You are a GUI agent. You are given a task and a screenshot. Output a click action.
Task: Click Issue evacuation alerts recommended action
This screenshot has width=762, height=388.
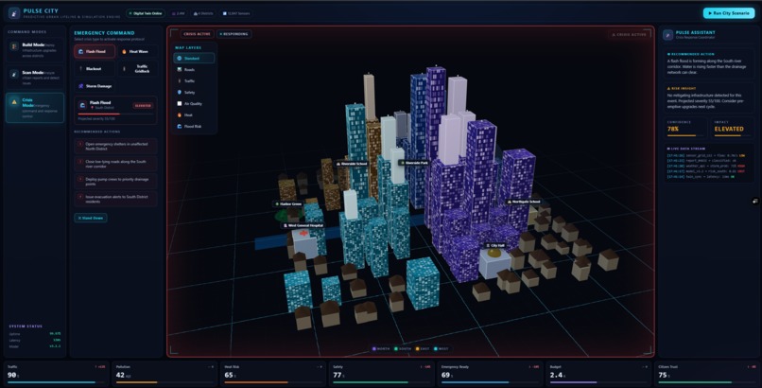pos(115,199)
